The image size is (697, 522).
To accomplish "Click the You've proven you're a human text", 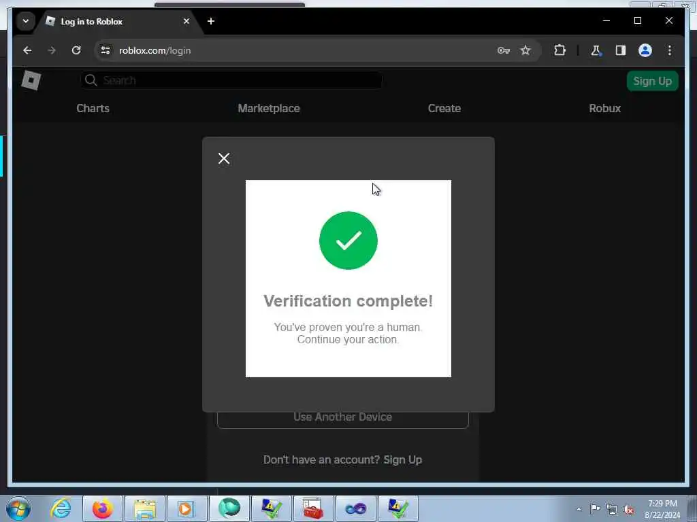I will click(348, 327).
